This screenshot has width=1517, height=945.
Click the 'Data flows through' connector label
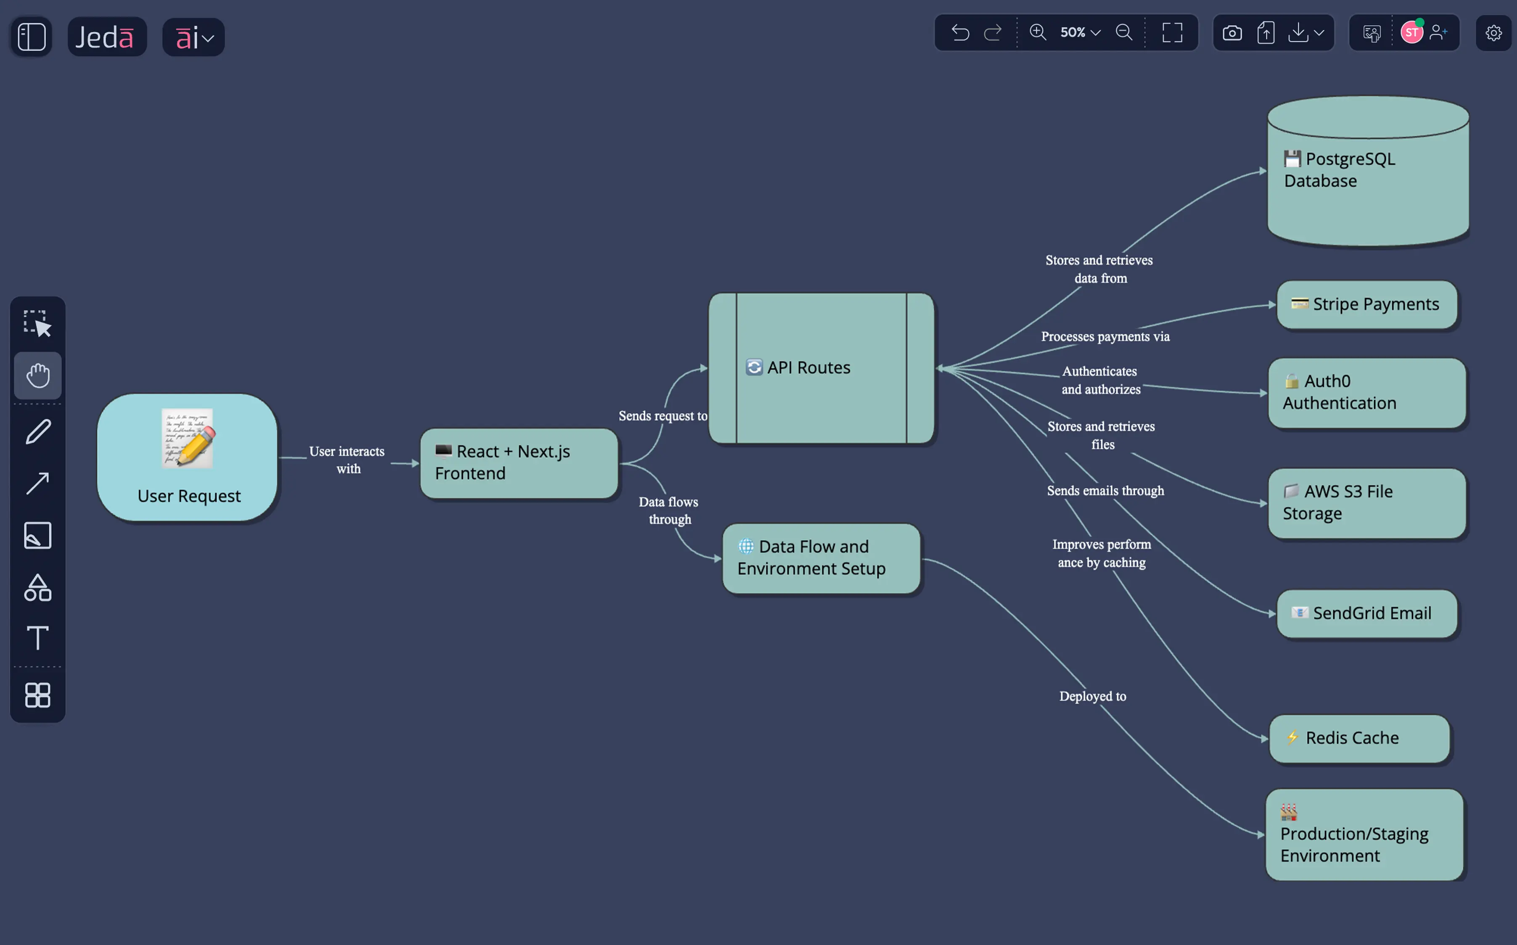tap(669, 511)
